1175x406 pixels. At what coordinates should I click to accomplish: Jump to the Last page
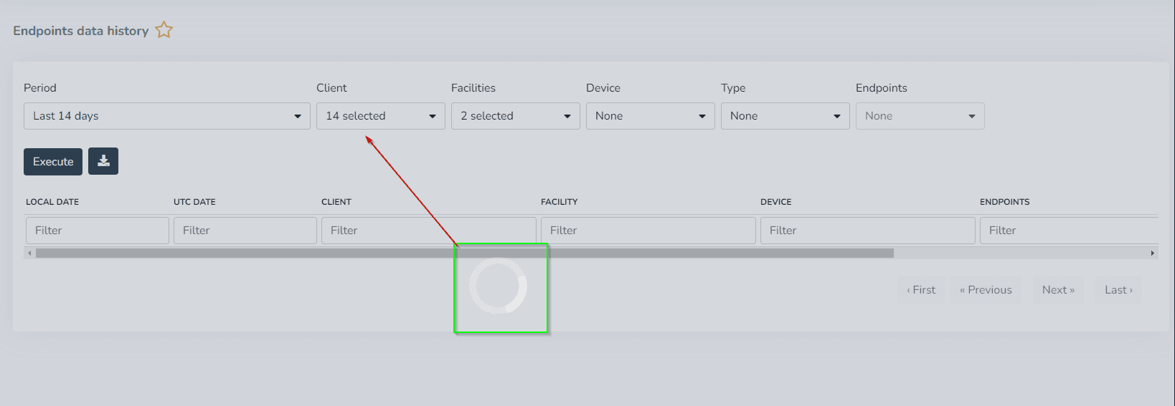(x=1118, y=290)
